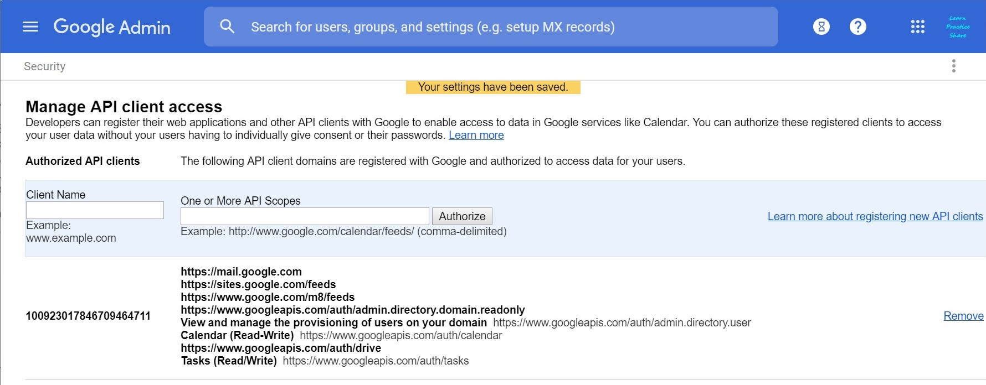Click the search magnifier icon

(x=227, y=27)
